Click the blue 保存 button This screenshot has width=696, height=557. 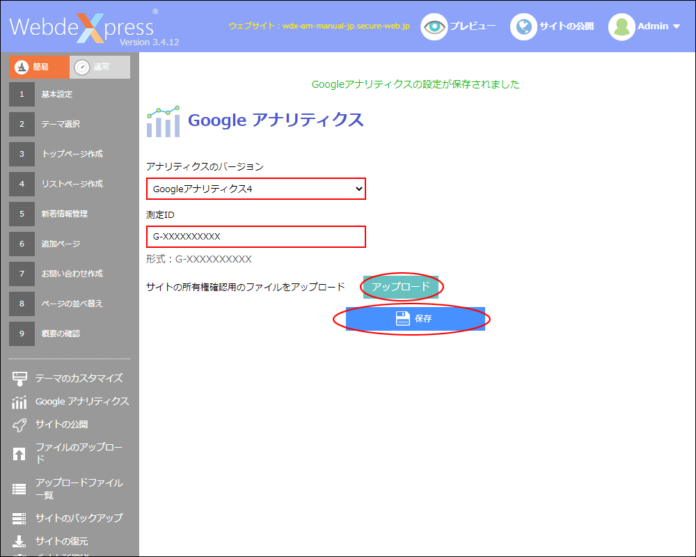coord(415,319)
